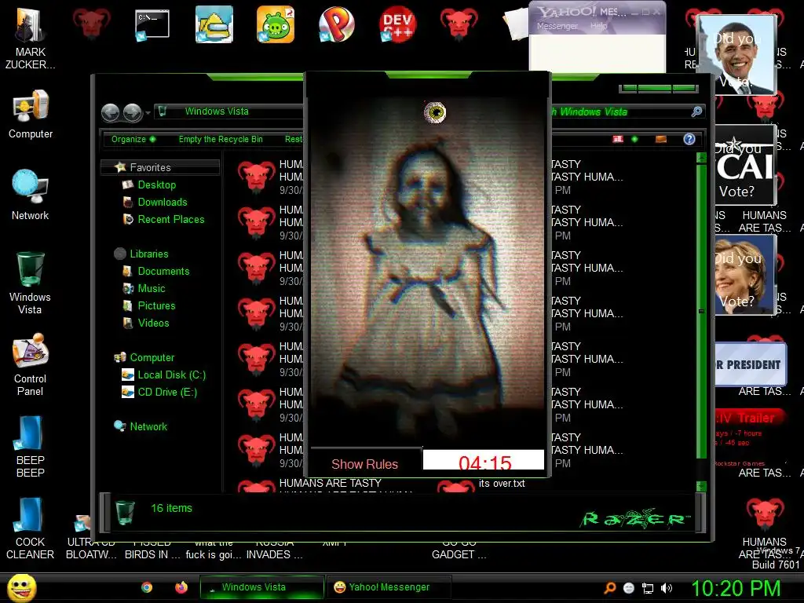Switch to Yahoo! Messenger taskbar button
Viewport: 804px width, 603px height.
click(388, 587)
